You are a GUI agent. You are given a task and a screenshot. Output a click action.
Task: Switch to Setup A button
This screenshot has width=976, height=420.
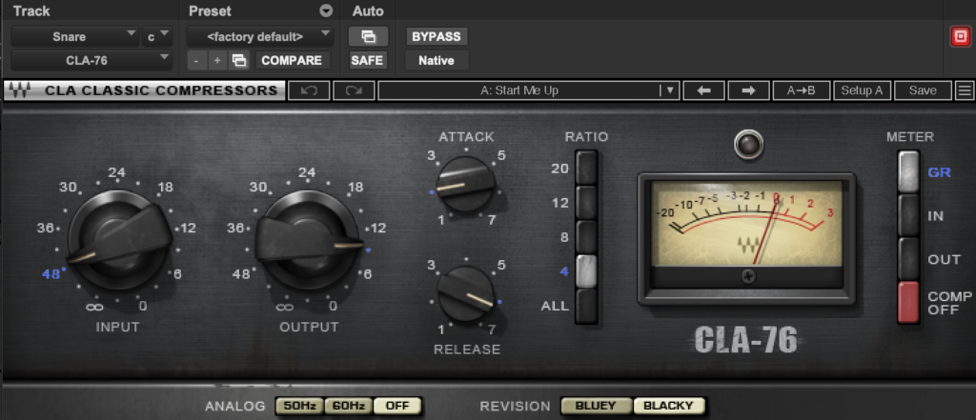click(x=862, y=90)
